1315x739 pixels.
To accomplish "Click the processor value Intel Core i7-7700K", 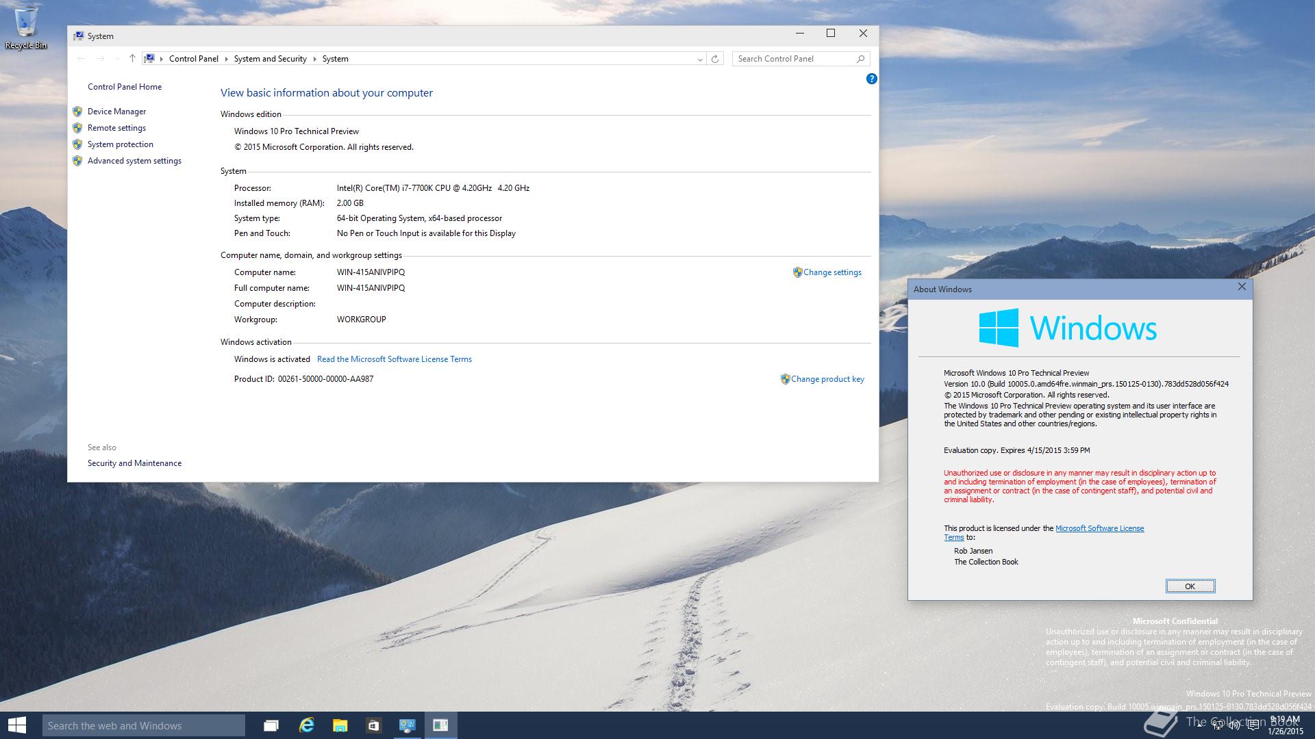I will click(433, 188).
